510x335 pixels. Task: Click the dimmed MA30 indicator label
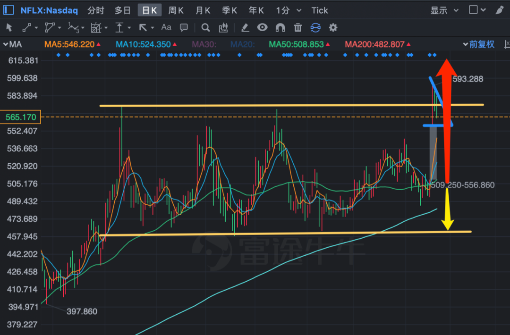204,44
